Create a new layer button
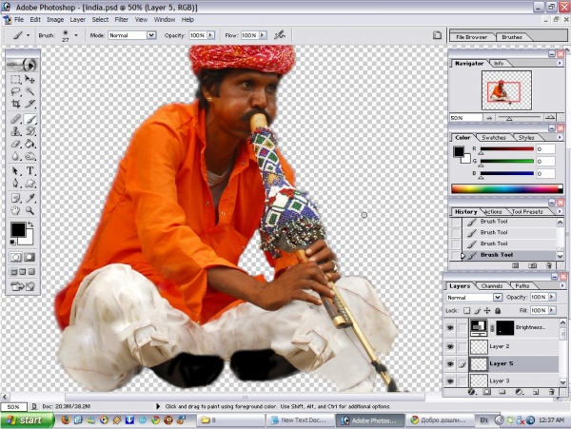This screenshot has height=429, width=571. (536, 392)
